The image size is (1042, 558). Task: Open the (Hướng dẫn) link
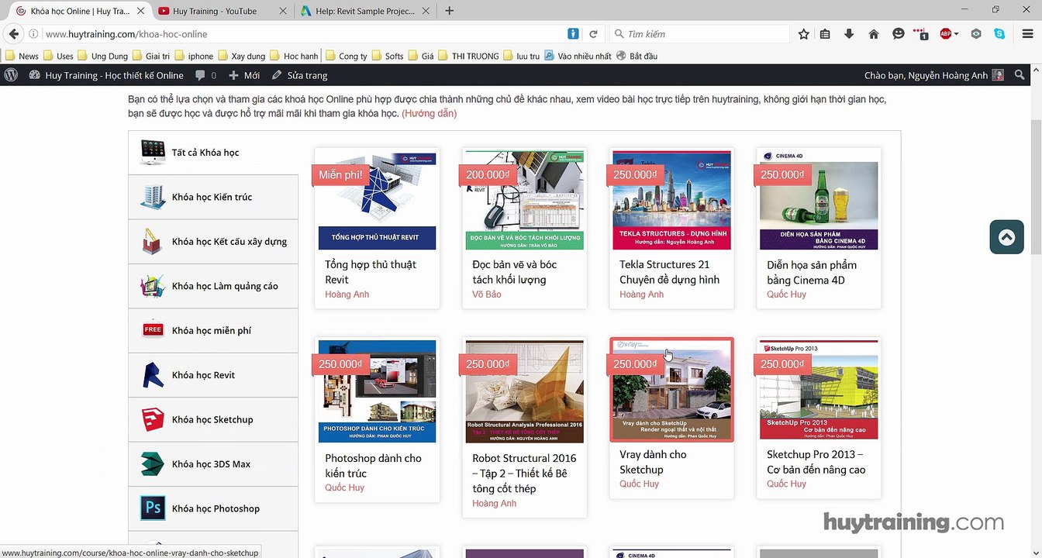(429, 113)
